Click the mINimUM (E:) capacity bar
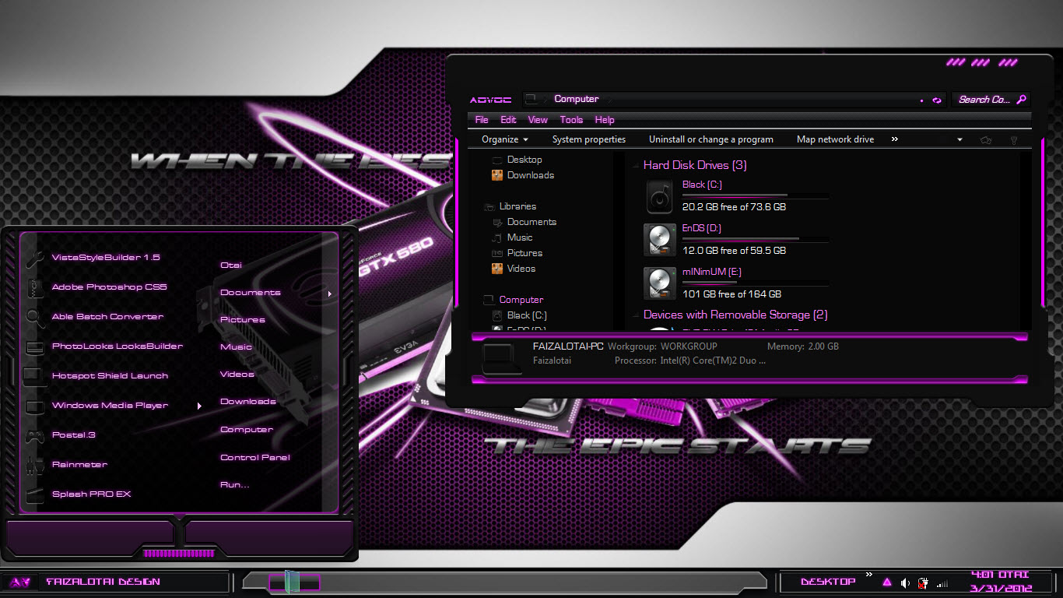The height and width of the screenshot is (598, 1063). (755, 283)
